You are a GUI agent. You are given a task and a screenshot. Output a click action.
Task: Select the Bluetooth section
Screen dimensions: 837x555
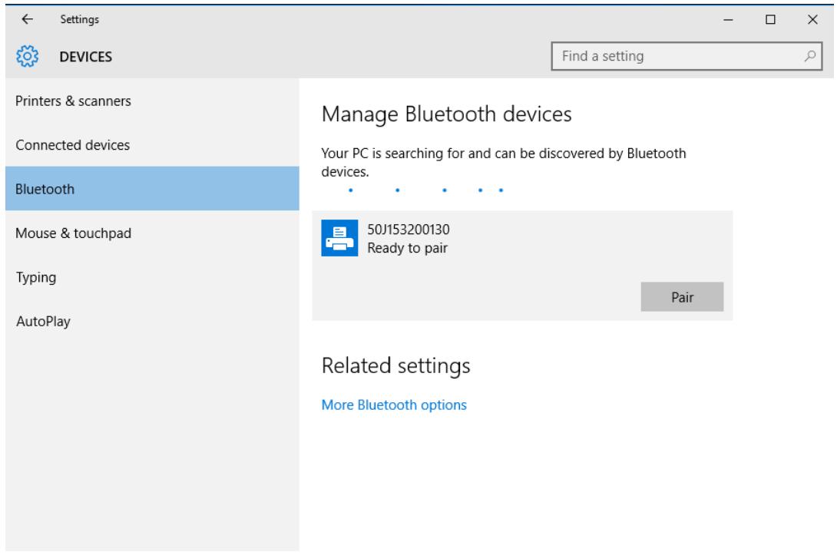click(x=152, y=188)
